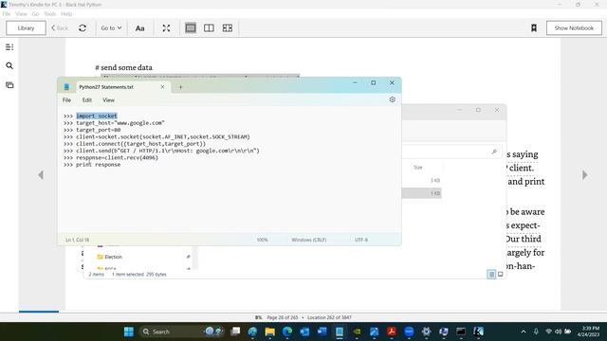Viewport: 607px width, 341px height.
Task: Open Kindle Tools menu
Action: click(x=49, y=14)
